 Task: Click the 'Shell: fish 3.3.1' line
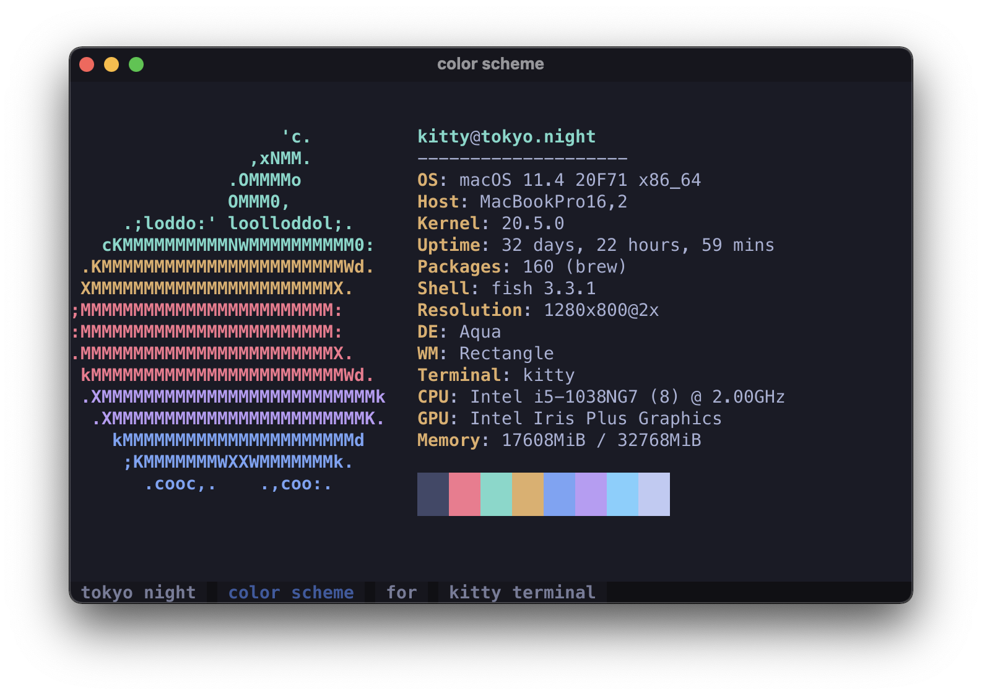(506, 289)
